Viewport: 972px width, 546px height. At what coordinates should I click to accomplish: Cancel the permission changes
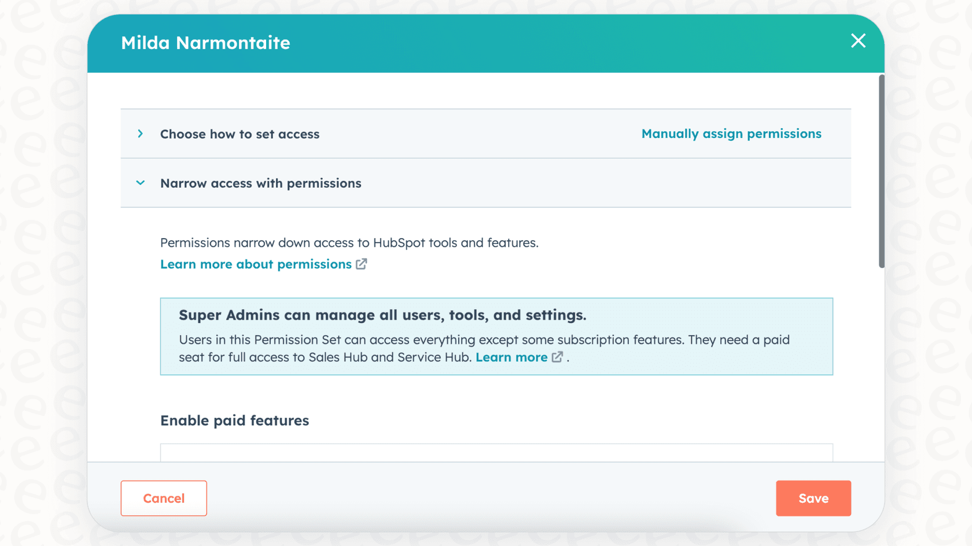[163, 498]
